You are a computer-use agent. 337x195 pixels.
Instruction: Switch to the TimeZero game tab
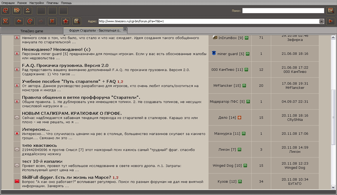click(32, 31)
